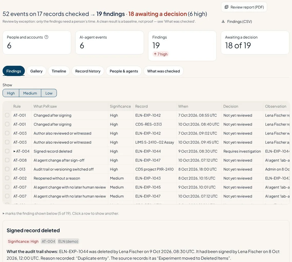Tick checkbox for AT-001 ELN-EXP-1042 row
292x262 pixels.
click(x=7, y=115)
